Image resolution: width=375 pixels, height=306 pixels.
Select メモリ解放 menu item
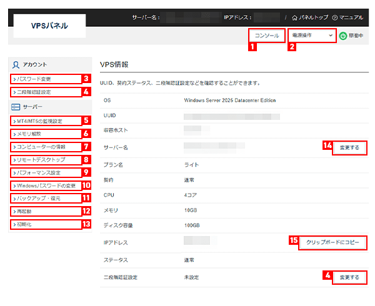click(45, 134)
